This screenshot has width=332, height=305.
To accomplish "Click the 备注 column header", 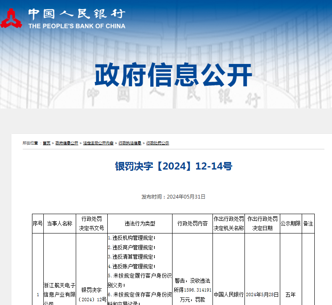I will [308, 224].
